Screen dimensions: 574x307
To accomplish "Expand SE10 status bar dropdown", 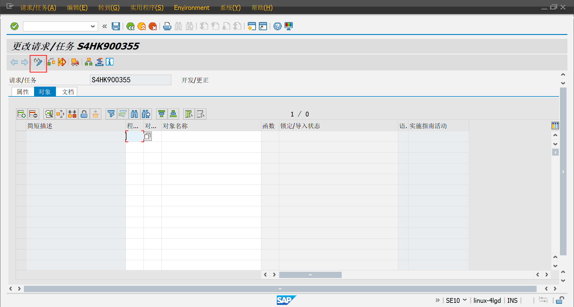I will click(x=465, y=300).
